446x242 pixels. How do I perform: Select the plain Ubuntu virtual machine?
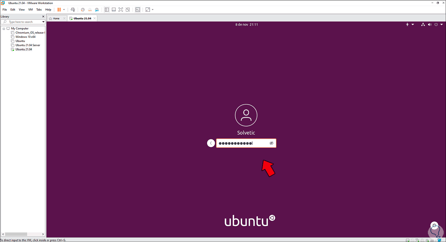point(20,41)
